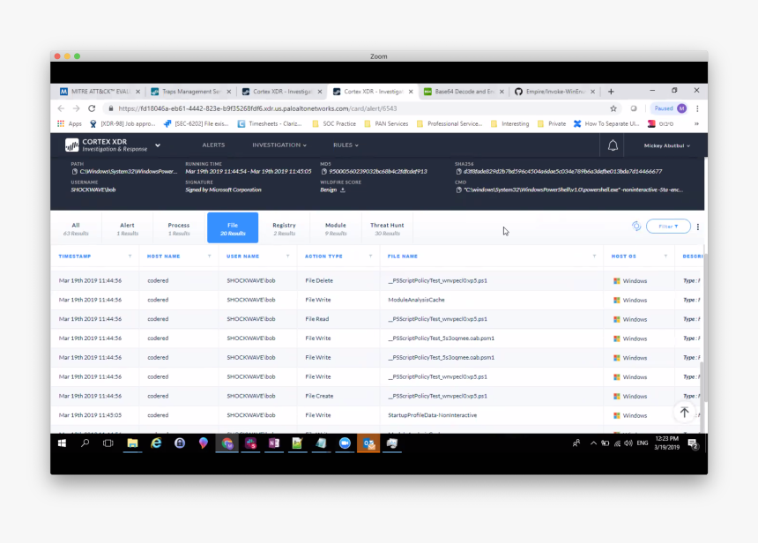Click the File Create action type cell
Screen dimensions: 758x543
(319, 396)
